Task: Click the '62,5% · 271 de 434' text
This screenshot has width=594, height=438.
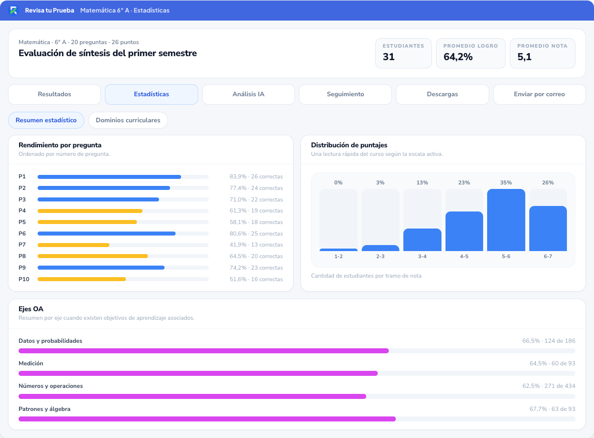Action: [549, 386]
